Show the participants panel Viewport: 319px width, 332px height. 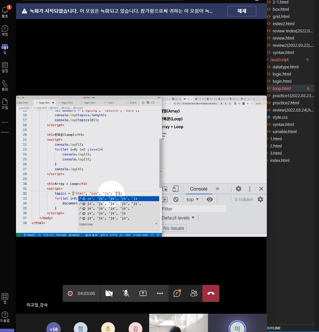coord(194,293)
